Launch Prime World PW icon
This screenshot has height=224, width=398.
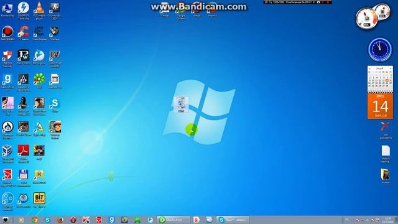pyautogui.click(x=24, y=57)
